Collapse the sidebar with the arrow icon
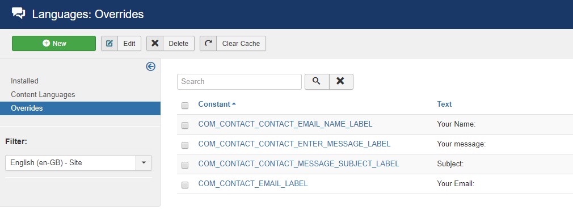This screenshot has height=214, width=573. coord(150,66)
